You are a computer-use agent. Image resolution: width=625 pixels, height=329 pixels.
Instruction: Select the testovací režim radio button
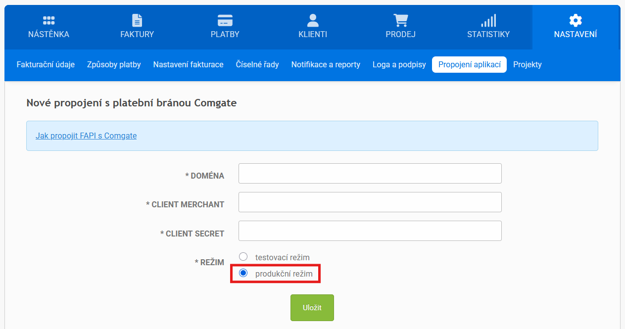243,257
